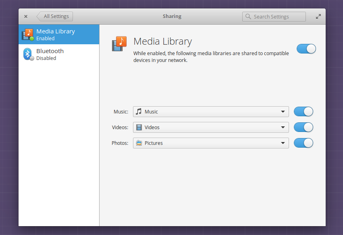
Task: Click the music note icon in Music dropdown
Action: click(x=139, y=111)
